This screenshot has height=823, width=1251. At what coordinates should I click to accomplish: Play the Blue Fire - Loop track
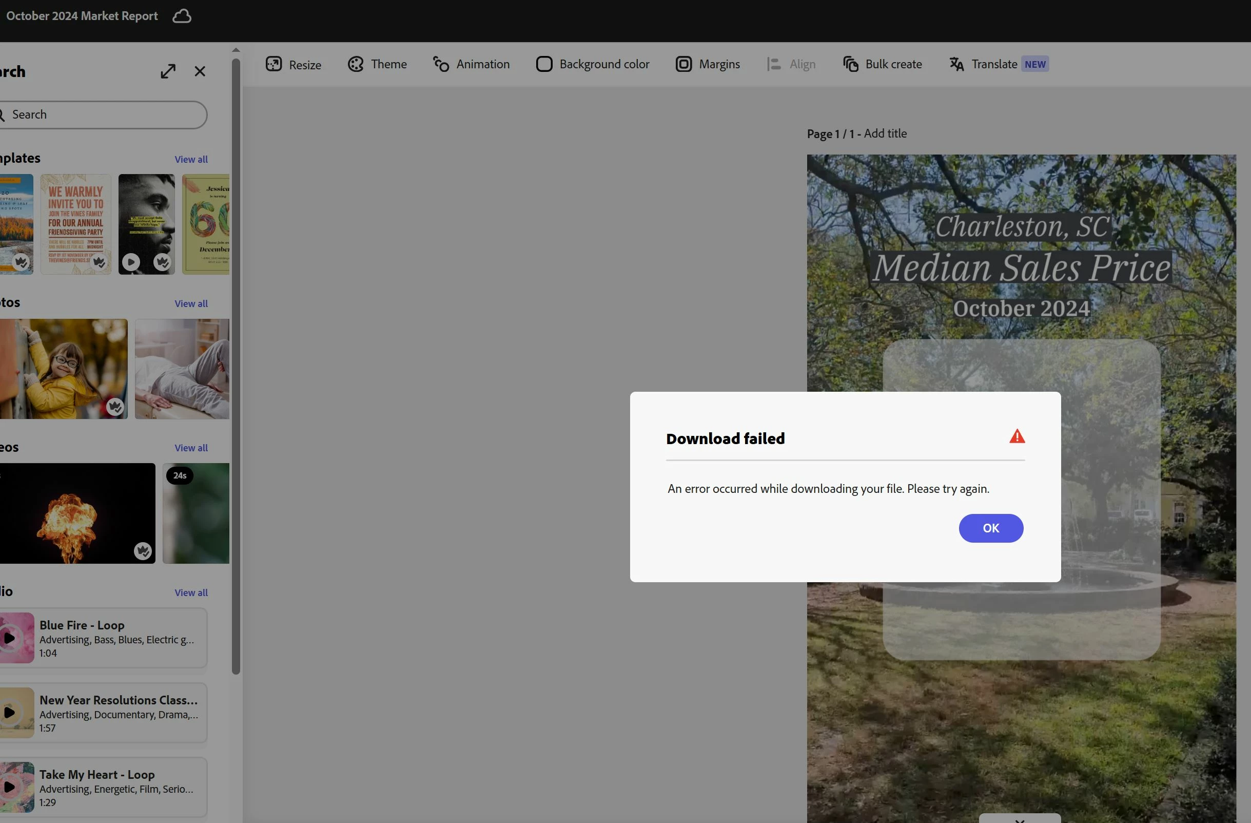tap(9, 638)
